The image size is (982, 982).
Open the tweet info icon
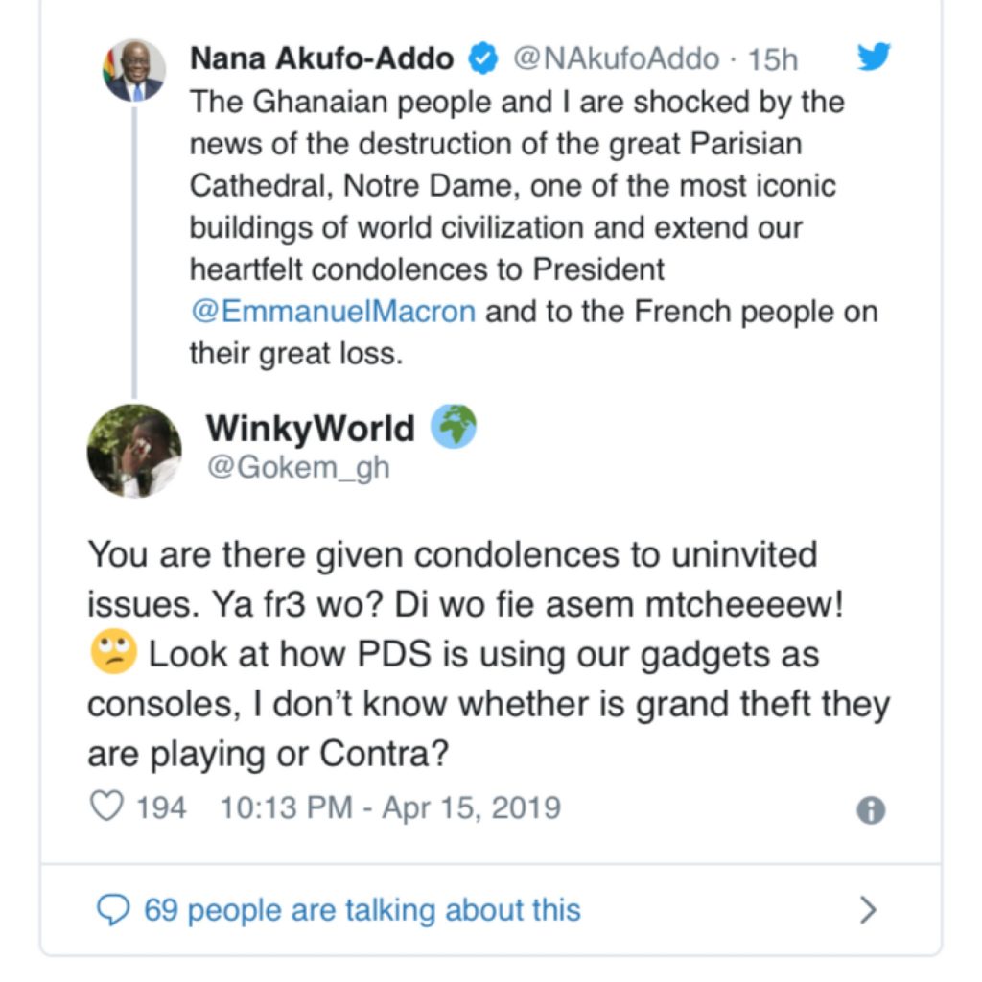870,810
